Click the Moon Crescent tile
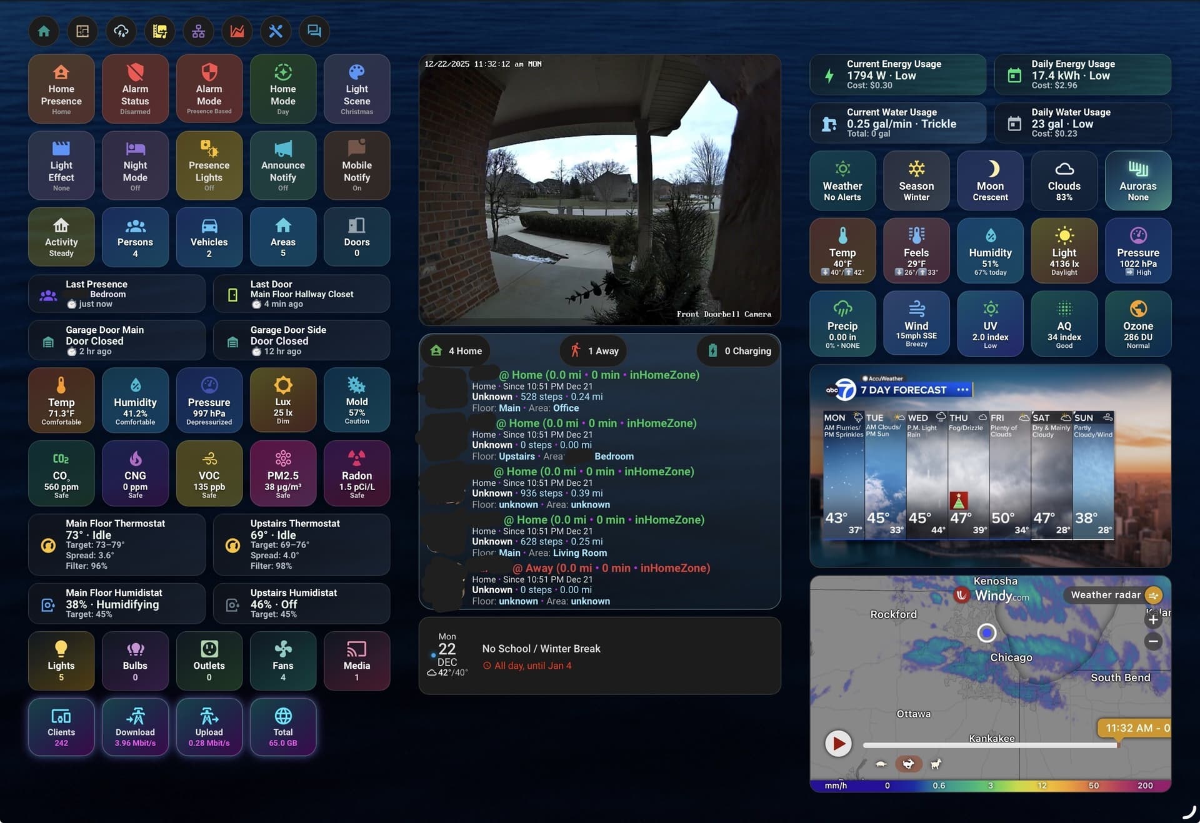 [x=990, y=180]
